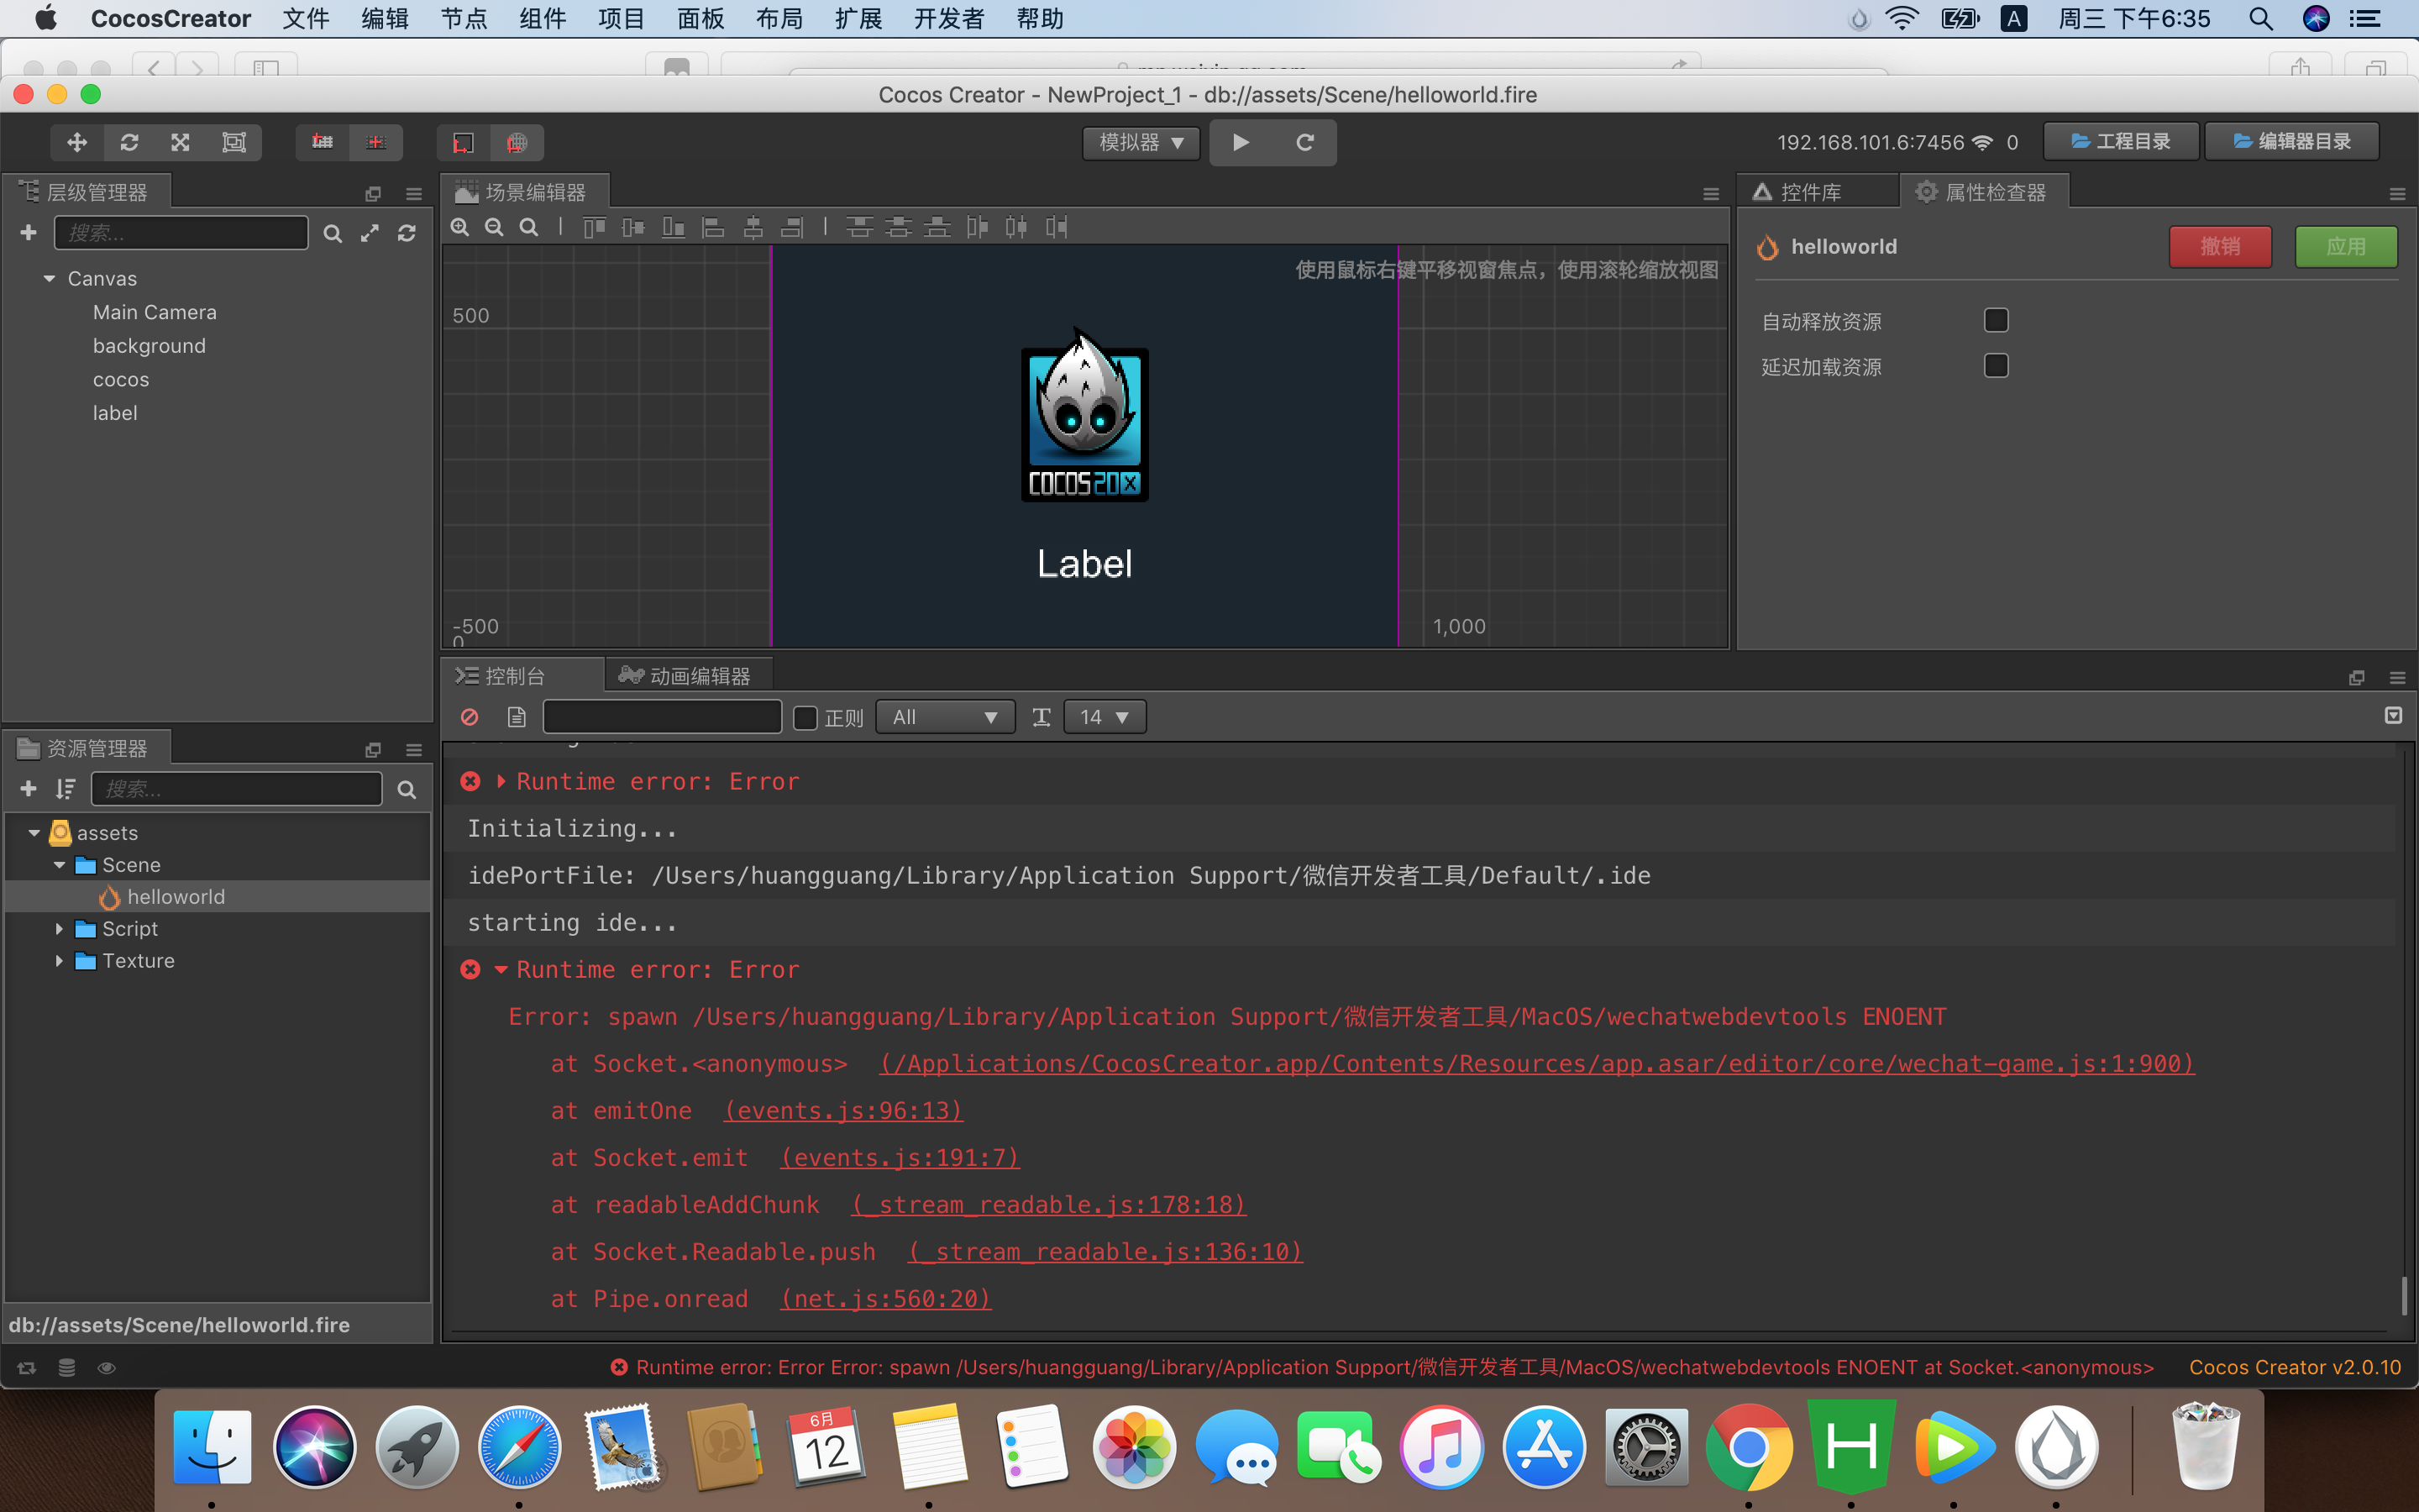2419x1512 pixels.
Task: Zoom in on the scene editor
Action: pos(459,227)
